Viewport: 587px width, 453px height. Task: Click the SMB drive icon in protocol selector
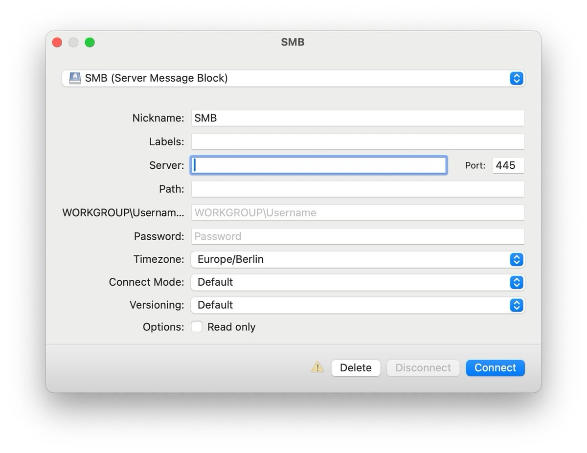click(75, 78)
